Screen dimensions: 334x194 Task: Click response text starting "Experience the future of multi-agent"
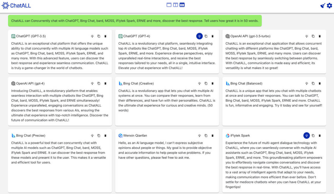click(274, 165)
